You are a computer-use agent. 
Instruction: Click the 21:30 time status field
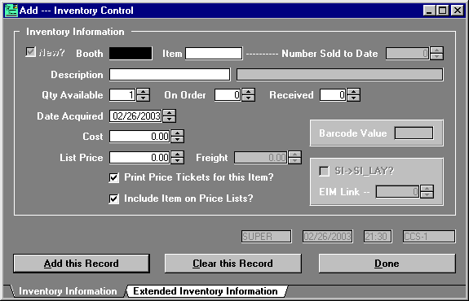[x=378, y=237]
